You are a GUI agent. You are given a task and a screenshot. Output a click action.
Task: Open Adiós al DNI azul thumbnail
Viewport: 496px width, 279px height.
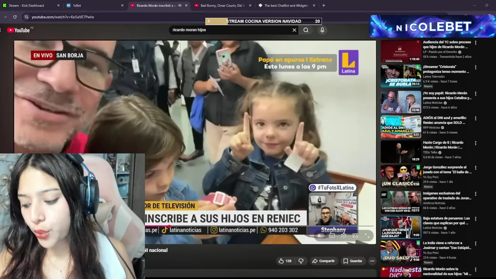coord(401,127)
